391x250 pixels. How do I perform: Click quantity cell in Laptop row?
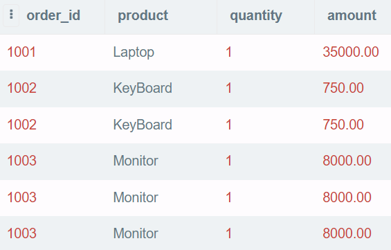[x=228, y=52]
